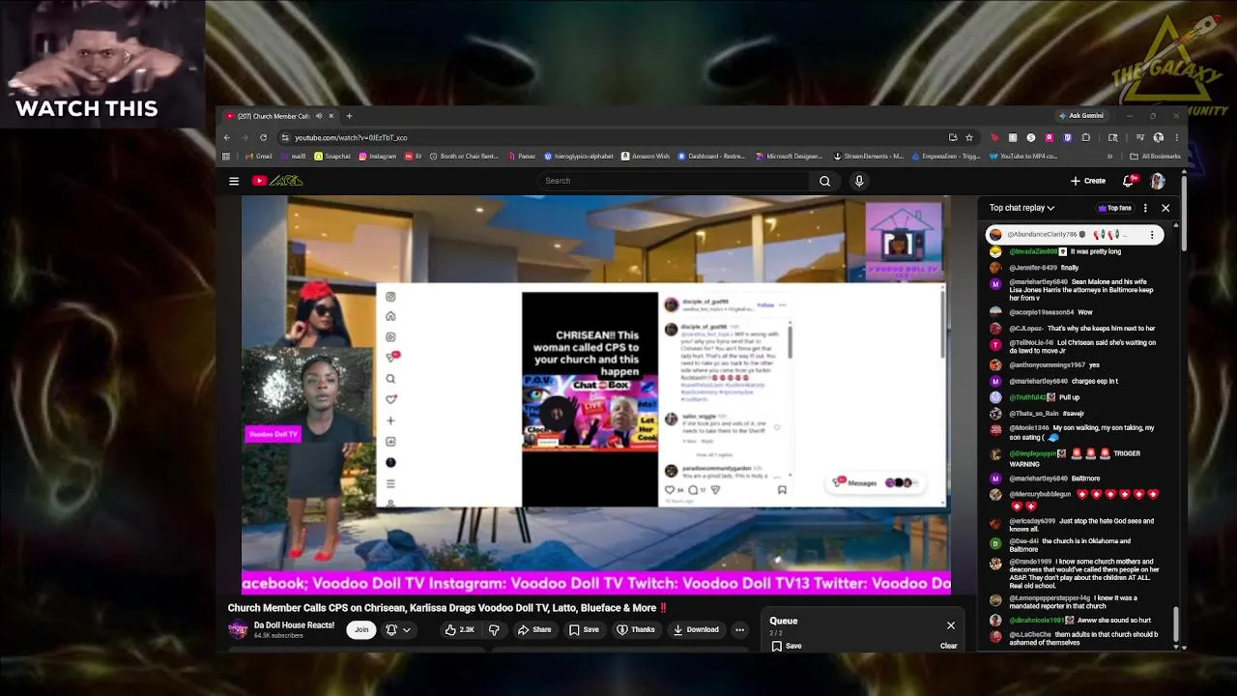Screen dimensions: 1237x696
Task: Send a Thanks to the creator
Action: point(635,630)
